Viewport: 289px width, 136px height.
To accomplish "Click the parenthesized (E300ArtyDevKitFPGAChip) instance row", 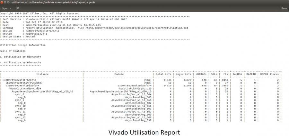I will [x=24, y=83].
